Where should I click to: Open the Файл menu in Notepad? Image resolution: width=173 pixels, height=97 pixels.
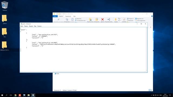click(x=22, y=26)
